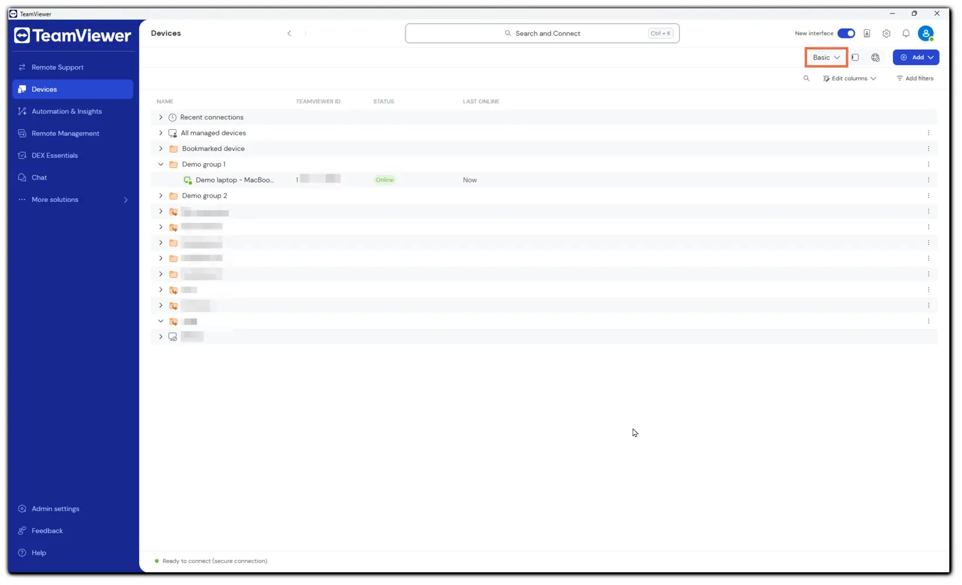Viewport: 962px width, 585px height.
Task: Open the contacts book icon in header
Action: pos(867,33)
